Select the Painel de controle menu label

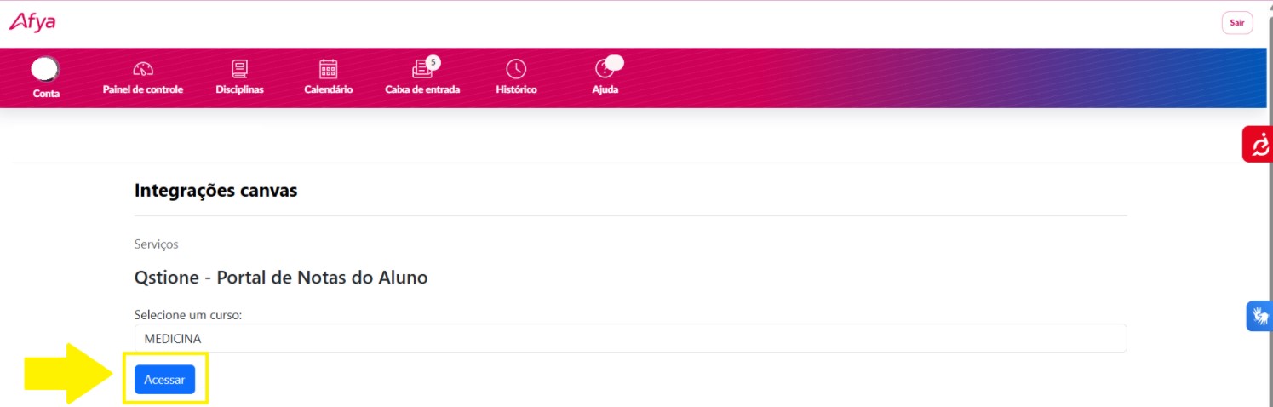point(143,89)
